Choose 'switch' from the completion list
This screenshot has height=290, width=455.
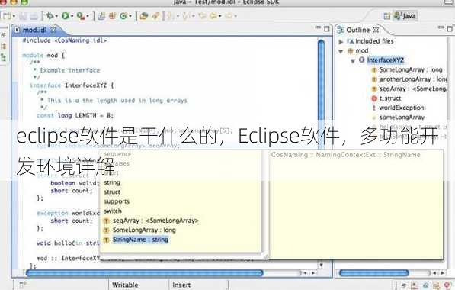(113, 211)
